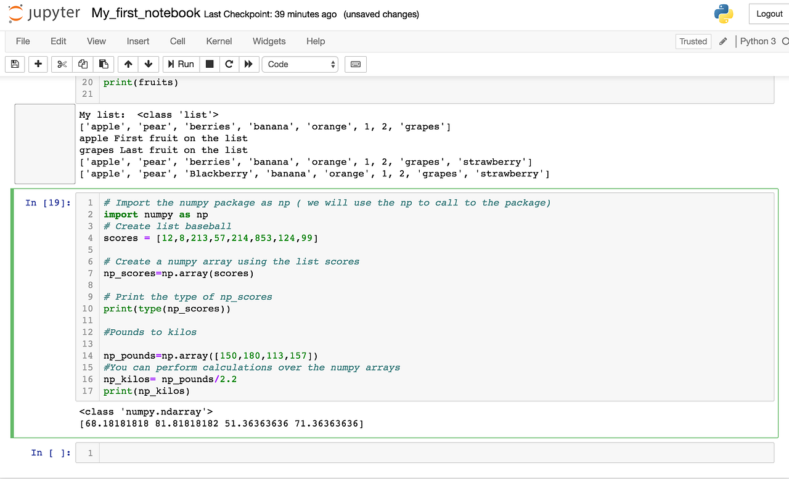Click the Run button to execute the cell
The width and height of the screenshot is (789, 479).
point(181,64)
